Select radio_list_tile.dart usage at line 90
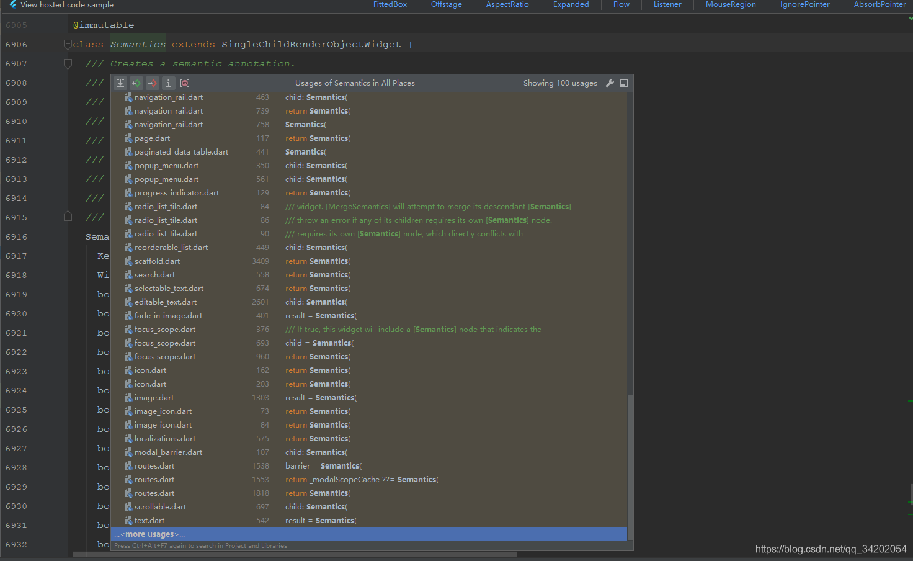This screenshot has width=913, height=561. click(x=369, y=234)
